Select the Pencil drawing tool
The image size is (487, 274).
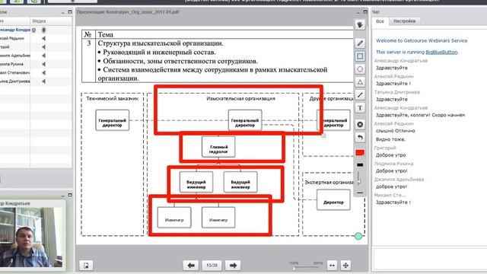[360, 43]
